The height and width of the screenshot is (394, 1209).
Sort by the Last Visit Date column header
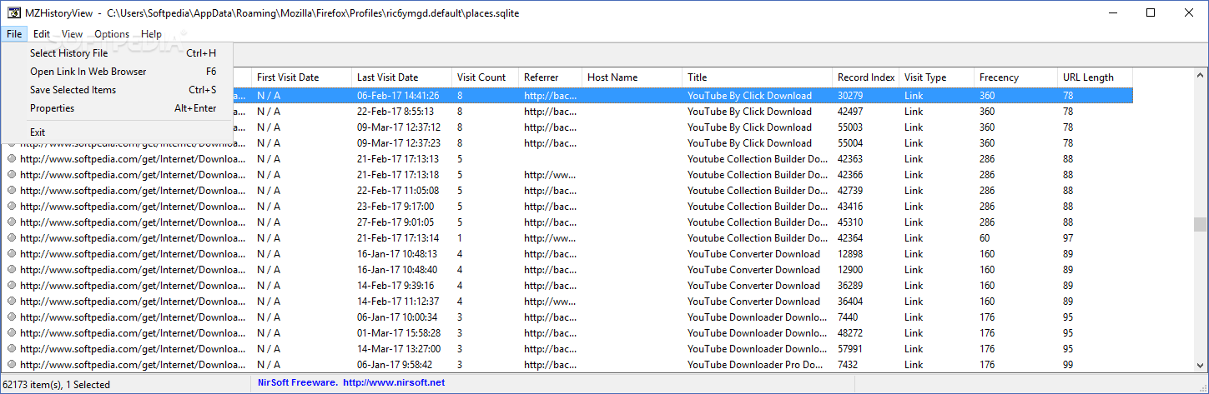(x=401, y=77)
